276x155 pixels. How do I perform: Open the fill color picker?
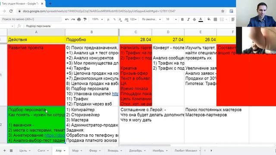pos(209,19)
